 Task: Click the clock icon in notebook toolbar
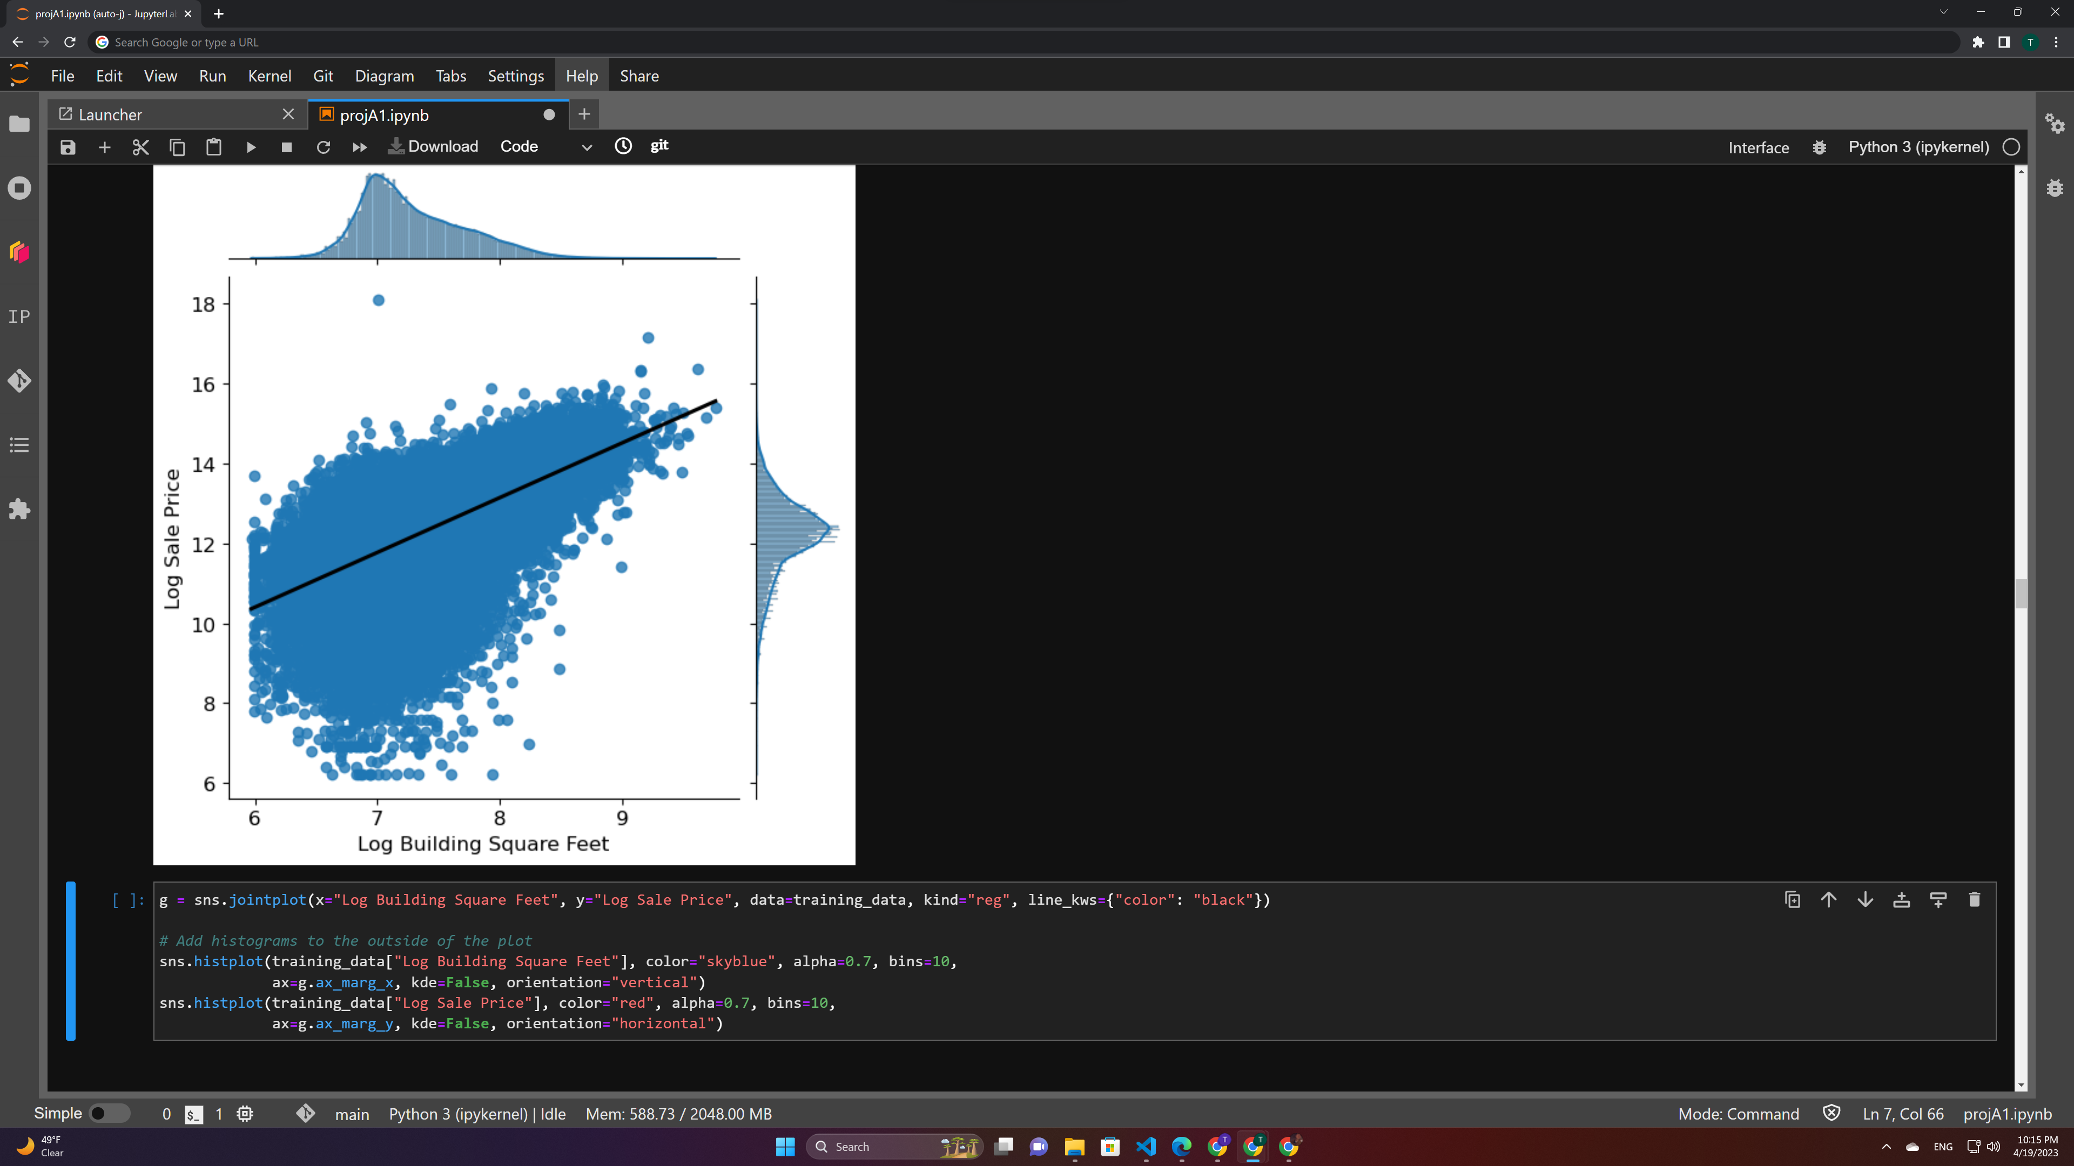623,146
